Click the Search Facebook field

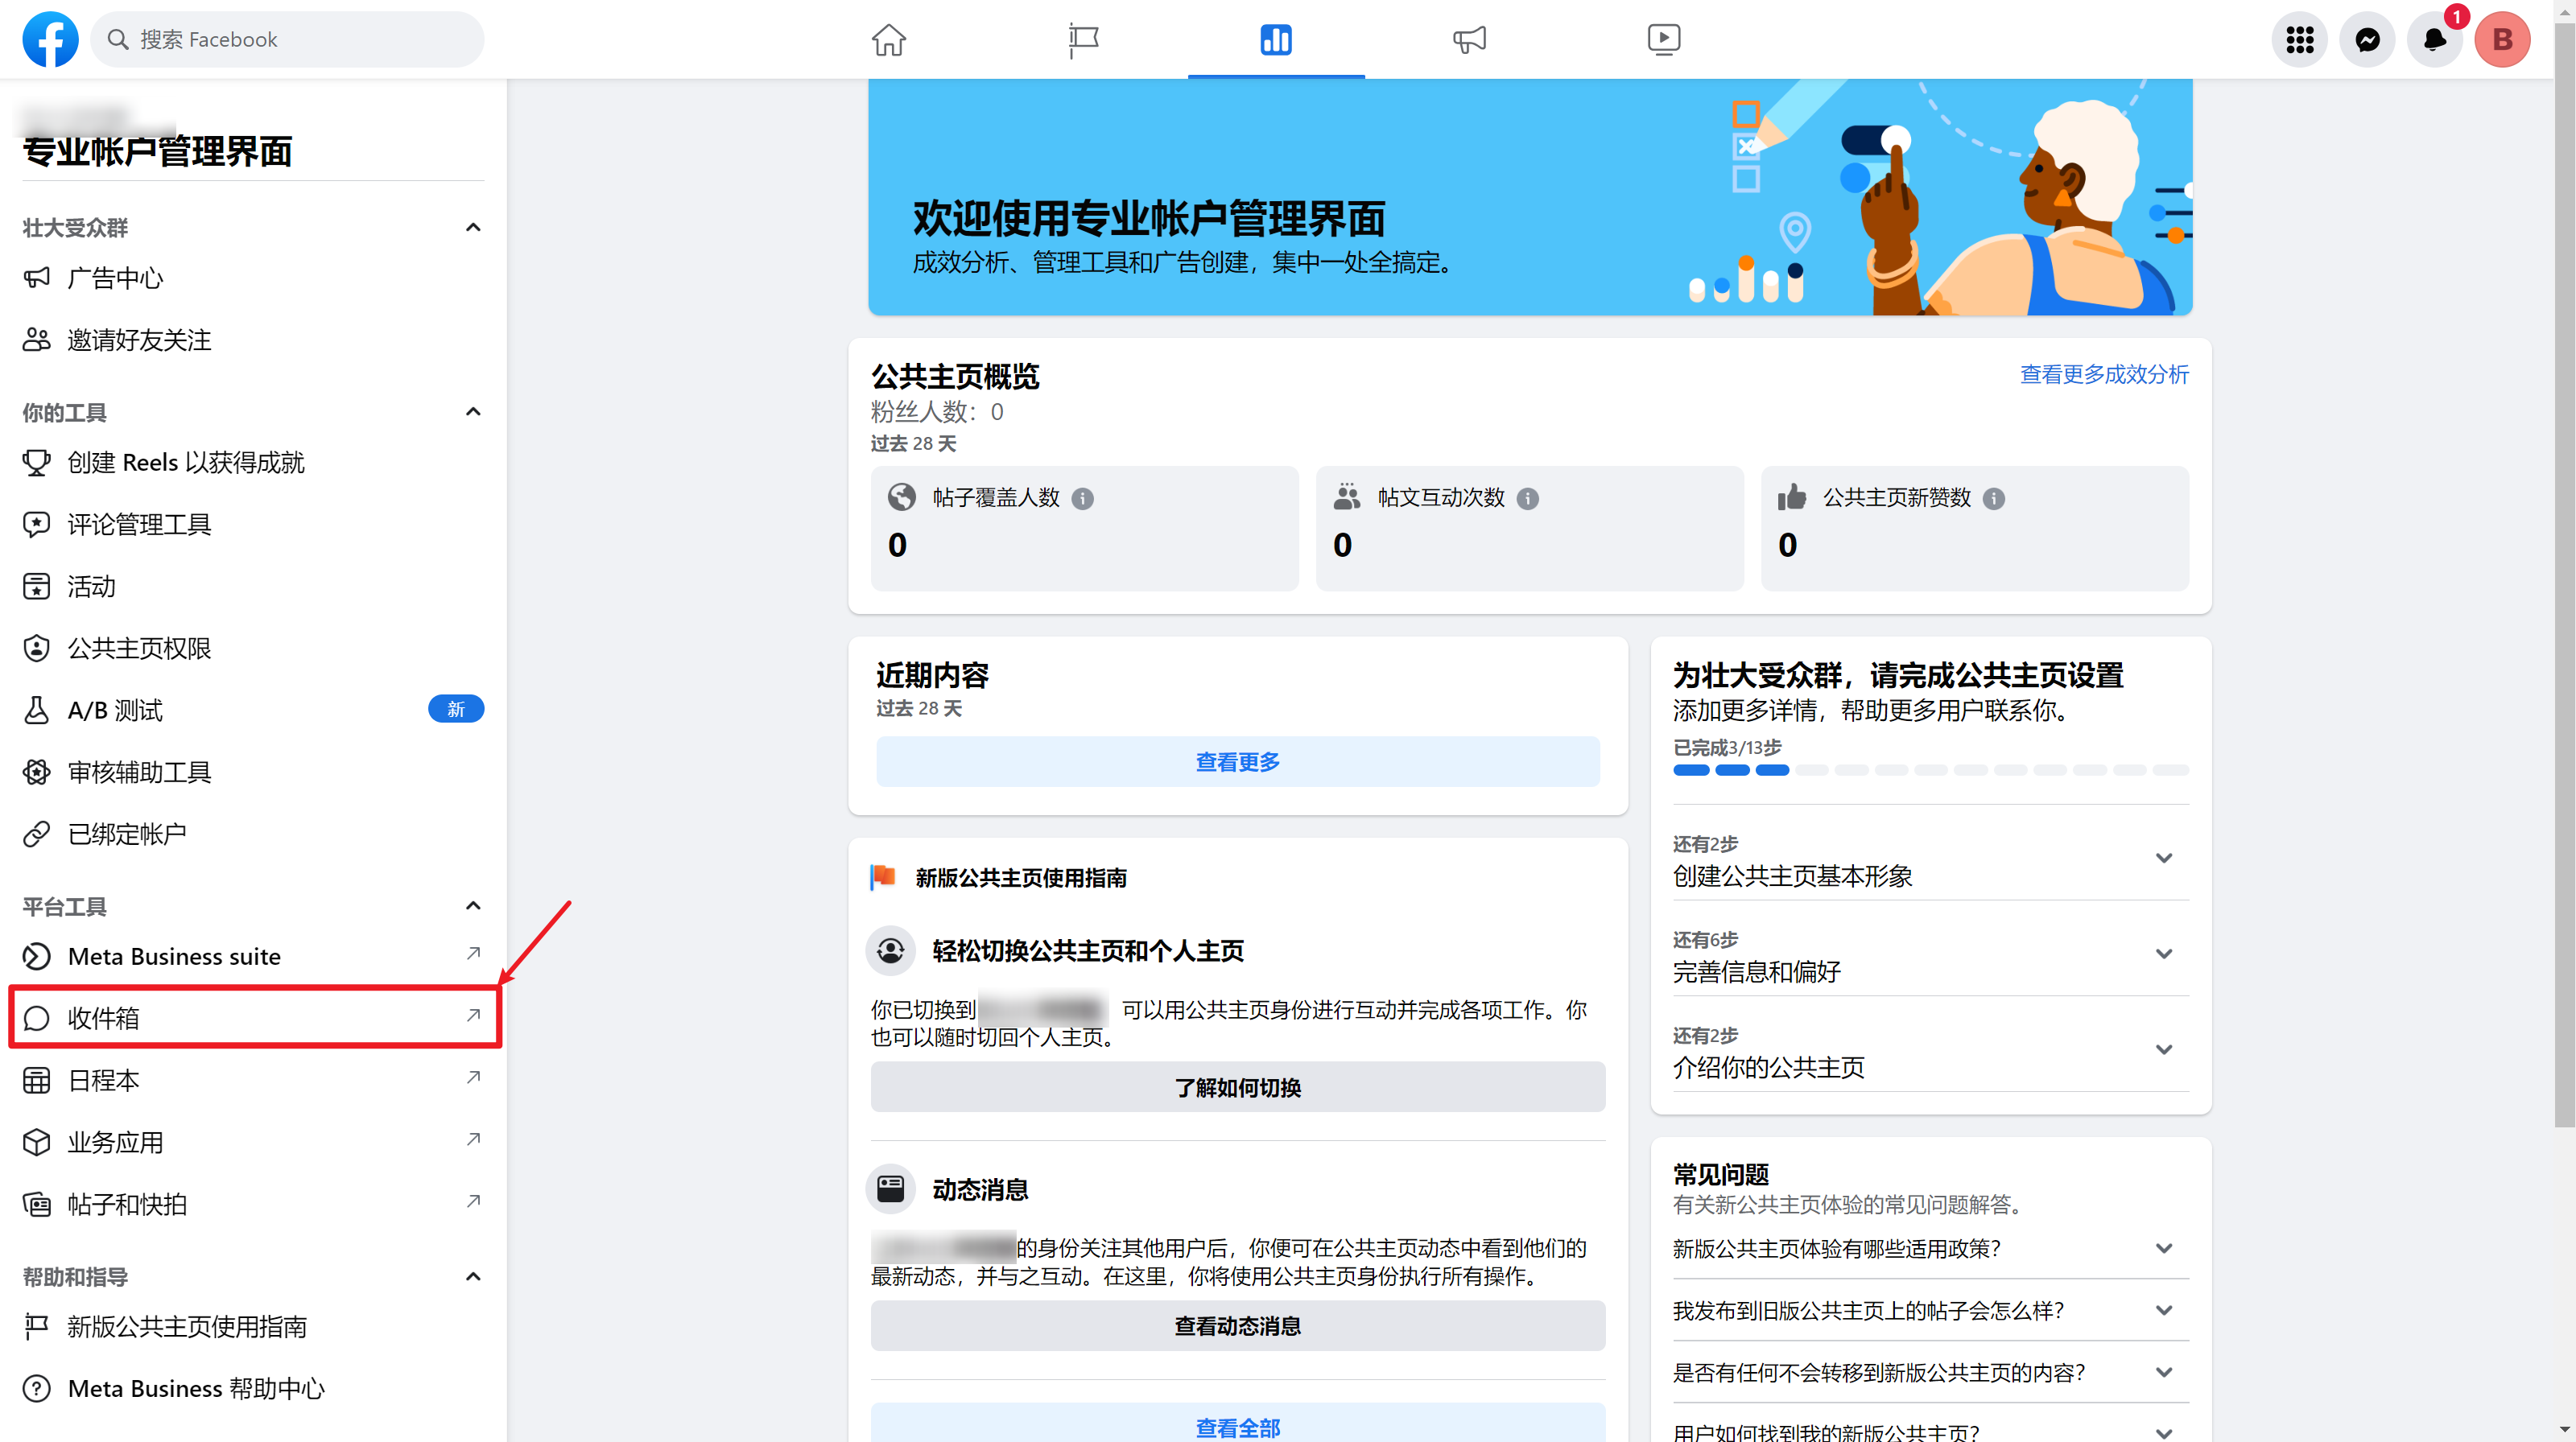[x=287, y=39]
